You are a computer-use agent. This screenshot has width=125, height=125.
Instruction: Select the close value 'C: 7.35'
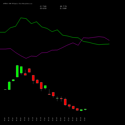click(x=43, y=6)
